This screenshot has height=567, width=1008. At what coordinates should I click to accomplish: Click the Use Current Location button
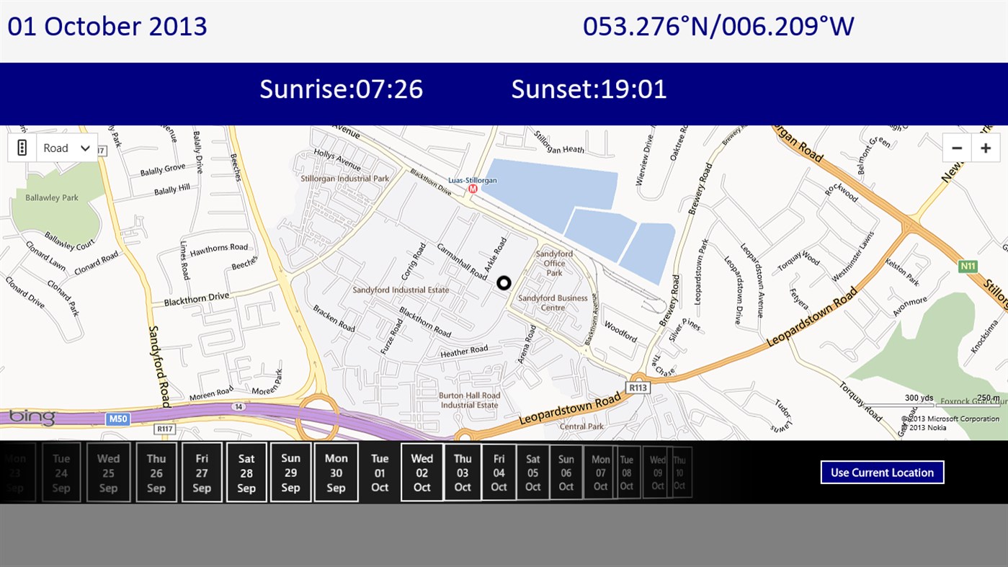tap(882, 472)
